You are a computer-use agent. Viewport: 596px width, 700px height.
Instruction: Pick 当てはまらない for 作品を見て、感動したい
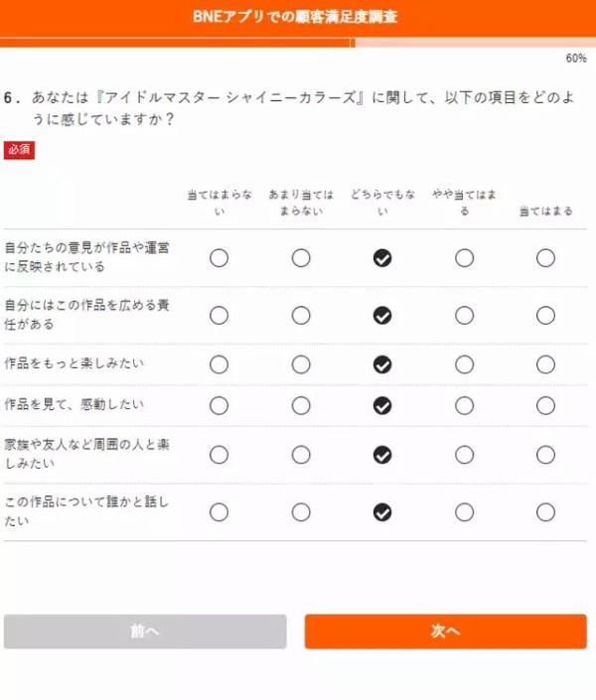(219, 406)
